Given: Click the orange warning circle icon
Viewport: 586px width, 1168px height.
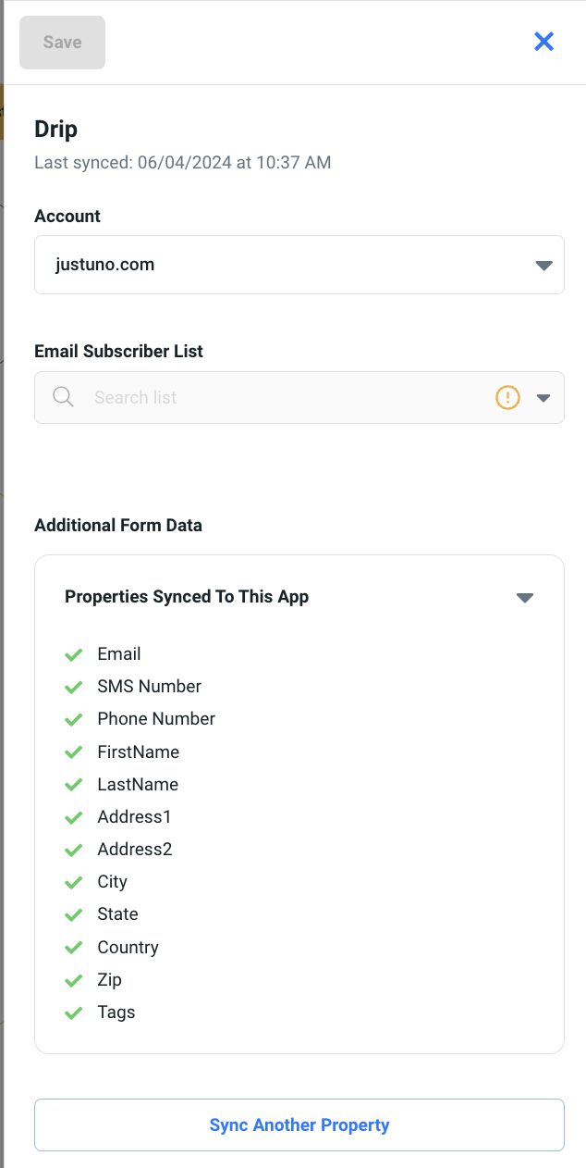Looking at the screenshot, I should [x=507, y=397].
